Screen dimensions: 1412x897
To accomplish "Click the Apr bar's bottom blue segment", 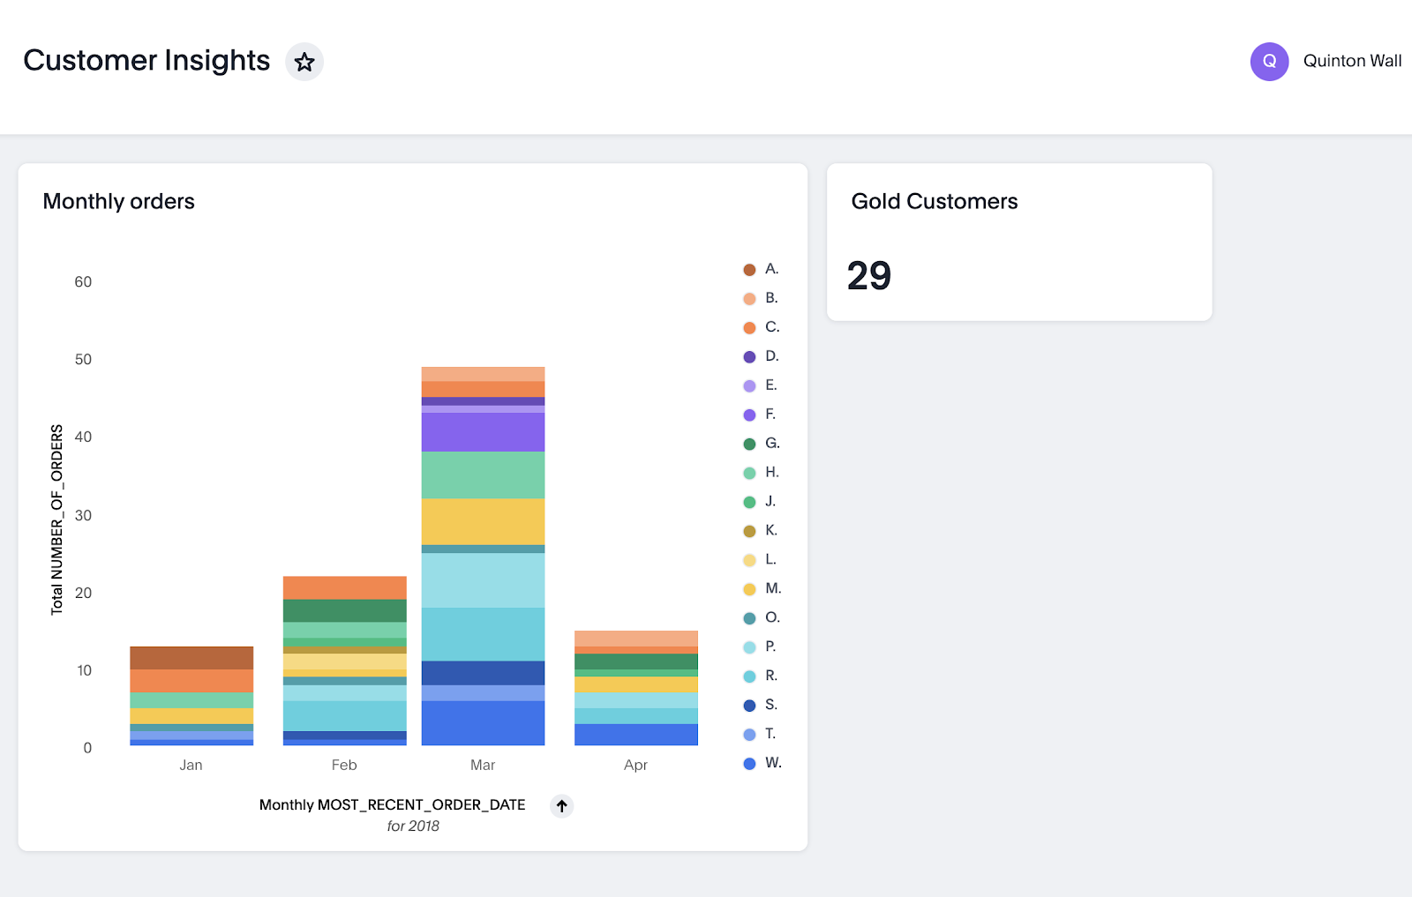I will tap(635, 735).
